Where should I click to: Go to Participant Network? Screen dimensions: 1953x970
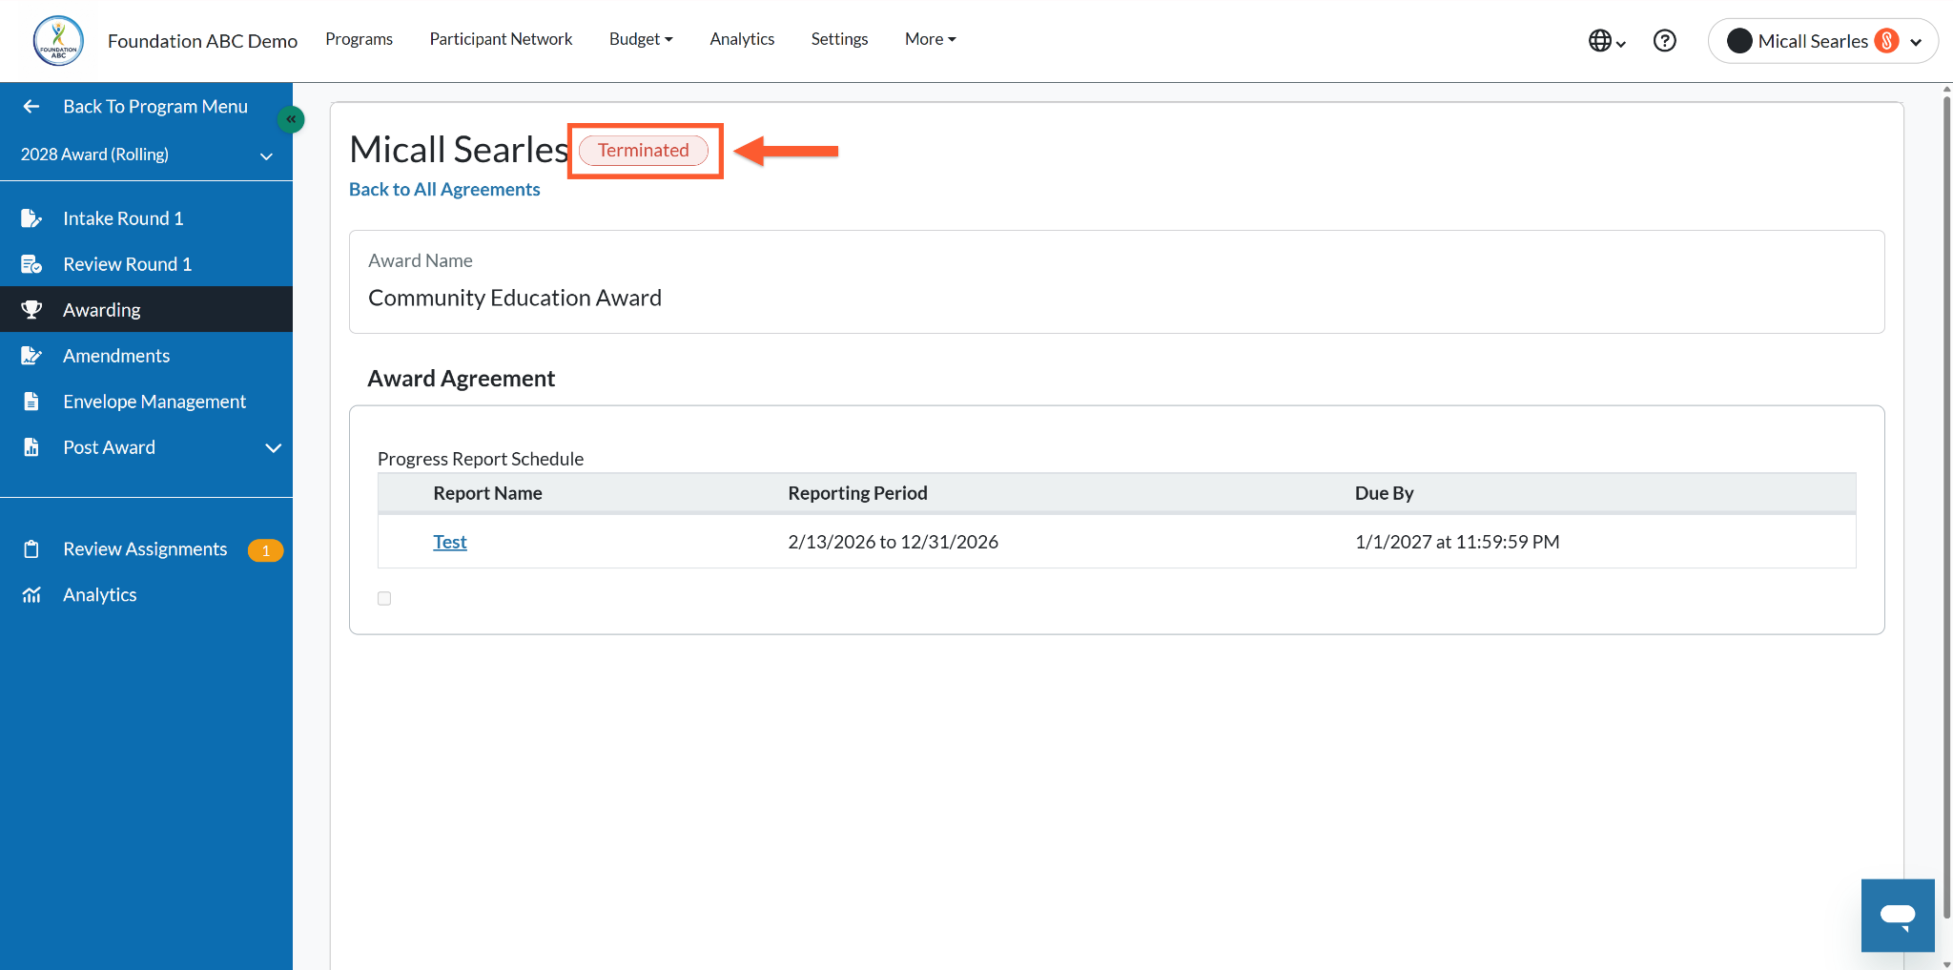point(501,39)
